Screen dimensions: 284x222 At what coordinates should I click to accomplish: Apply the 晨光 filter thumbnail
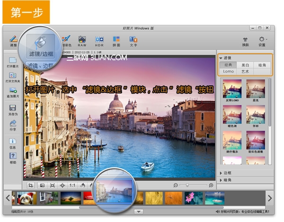[x=256, y=89]
